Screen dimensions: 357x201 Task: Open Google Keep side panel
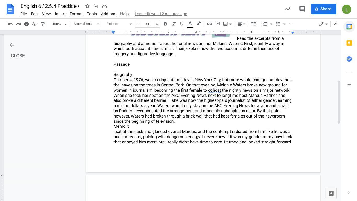(x=349, y=43)
